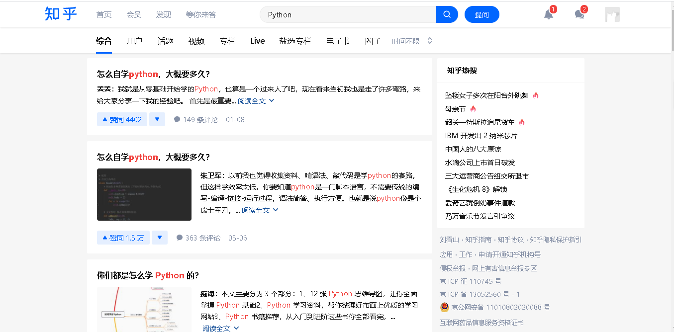674x332 pixels.
Task: Open the 互联网药品信息服务资格证书 link
Action: 481,323
